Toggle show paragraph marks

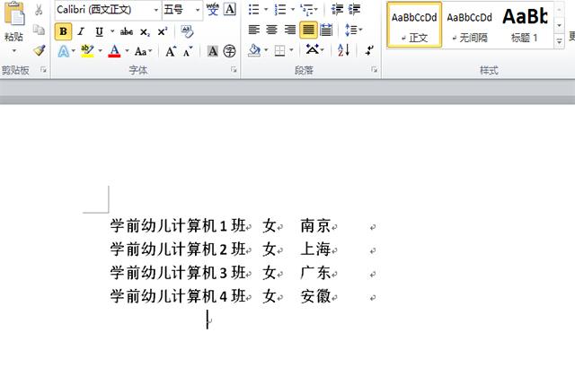coord(369,50)
